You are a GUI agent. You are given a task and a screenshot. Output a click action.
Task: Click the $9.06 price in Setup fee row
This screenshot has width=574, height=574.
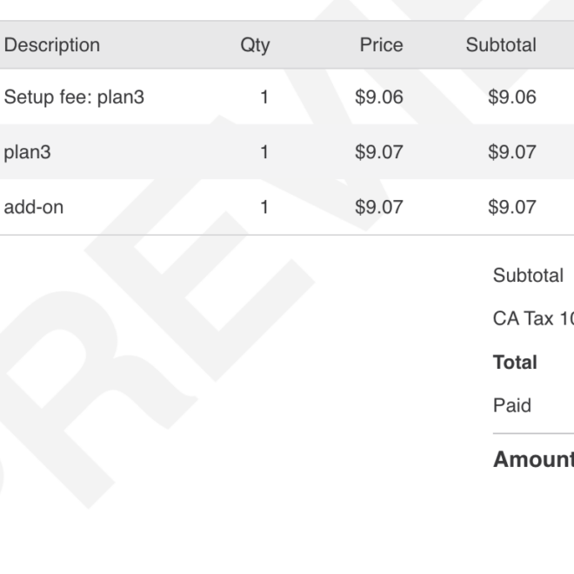click(379, 97)
